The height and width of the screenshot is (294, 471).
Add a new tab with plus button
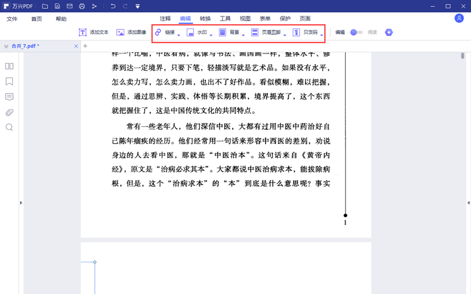tap(85, 46)
